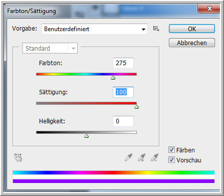Screen dimensions: 224x196
Task: Select the subtract-from-sample eyedropper
Action: pos(154,157)
